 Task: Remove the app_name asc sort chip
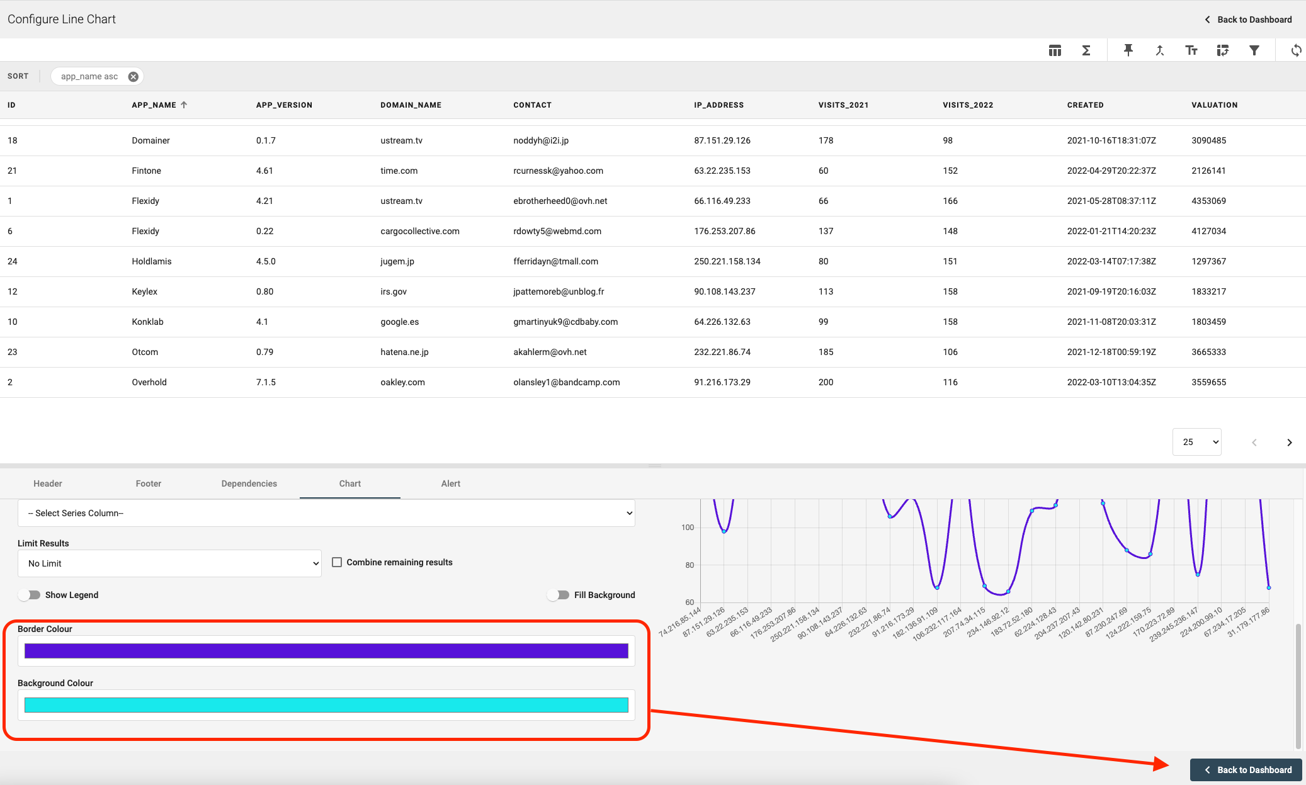(133, 76)
